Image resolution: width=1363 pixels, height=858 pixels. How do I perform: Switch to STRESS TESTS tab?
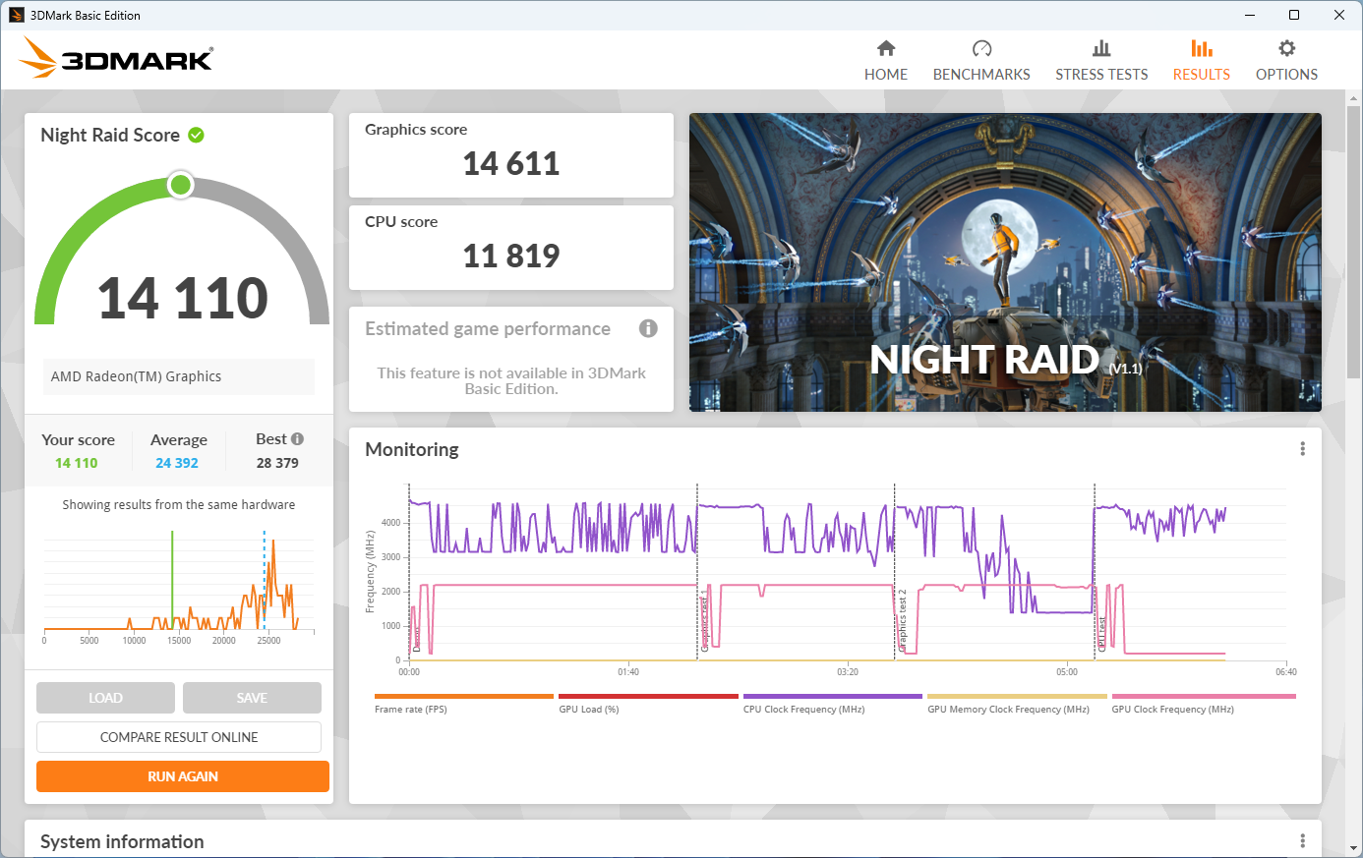click(x=1101, y=61)
